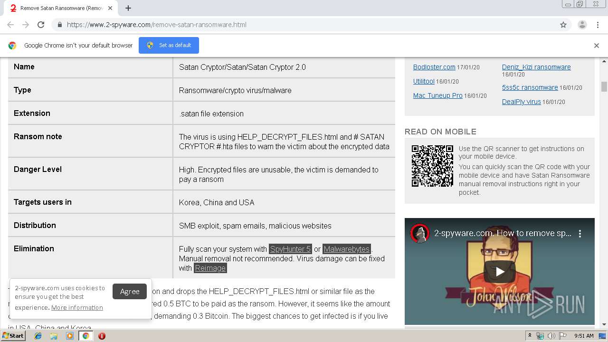Click the padlock site info icon

coord(59,25)
